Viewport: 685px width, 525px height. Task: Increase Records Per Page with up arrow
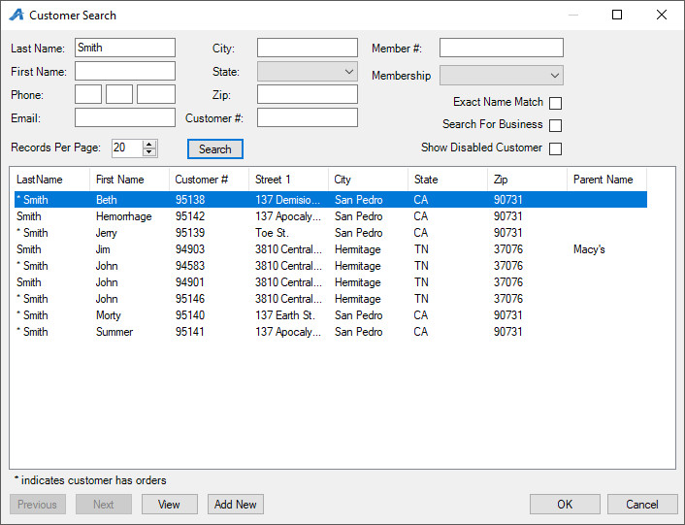click(x=149, y=145)
